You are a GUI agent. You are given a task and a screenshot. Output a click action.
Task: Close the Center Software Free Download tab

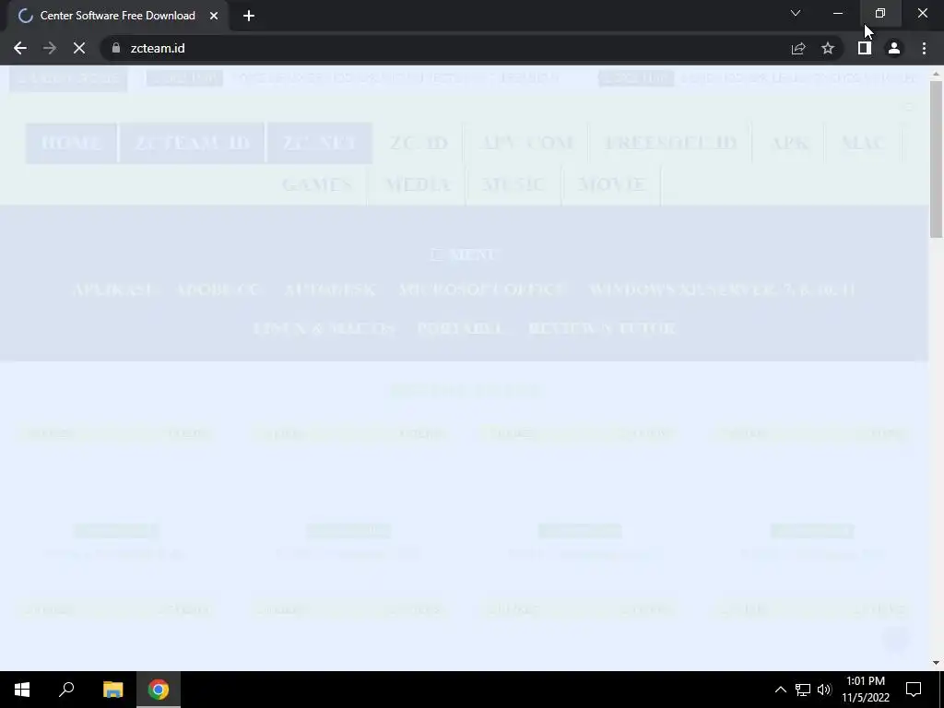214,16
